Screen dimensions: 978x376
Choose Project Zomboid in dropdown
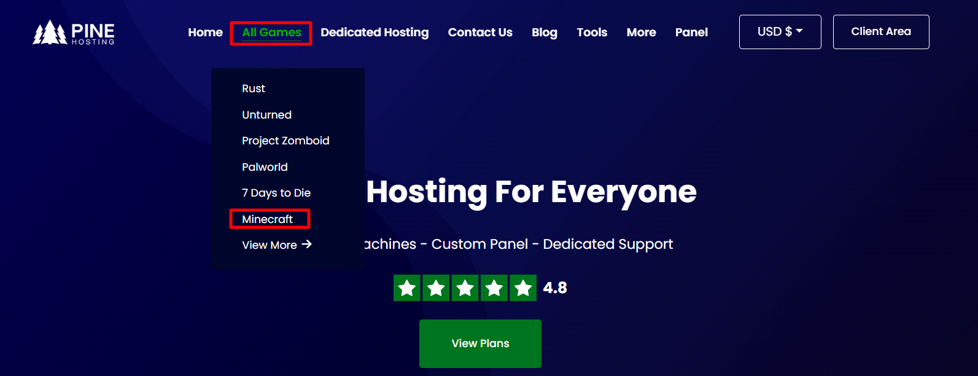click(285, 141)
